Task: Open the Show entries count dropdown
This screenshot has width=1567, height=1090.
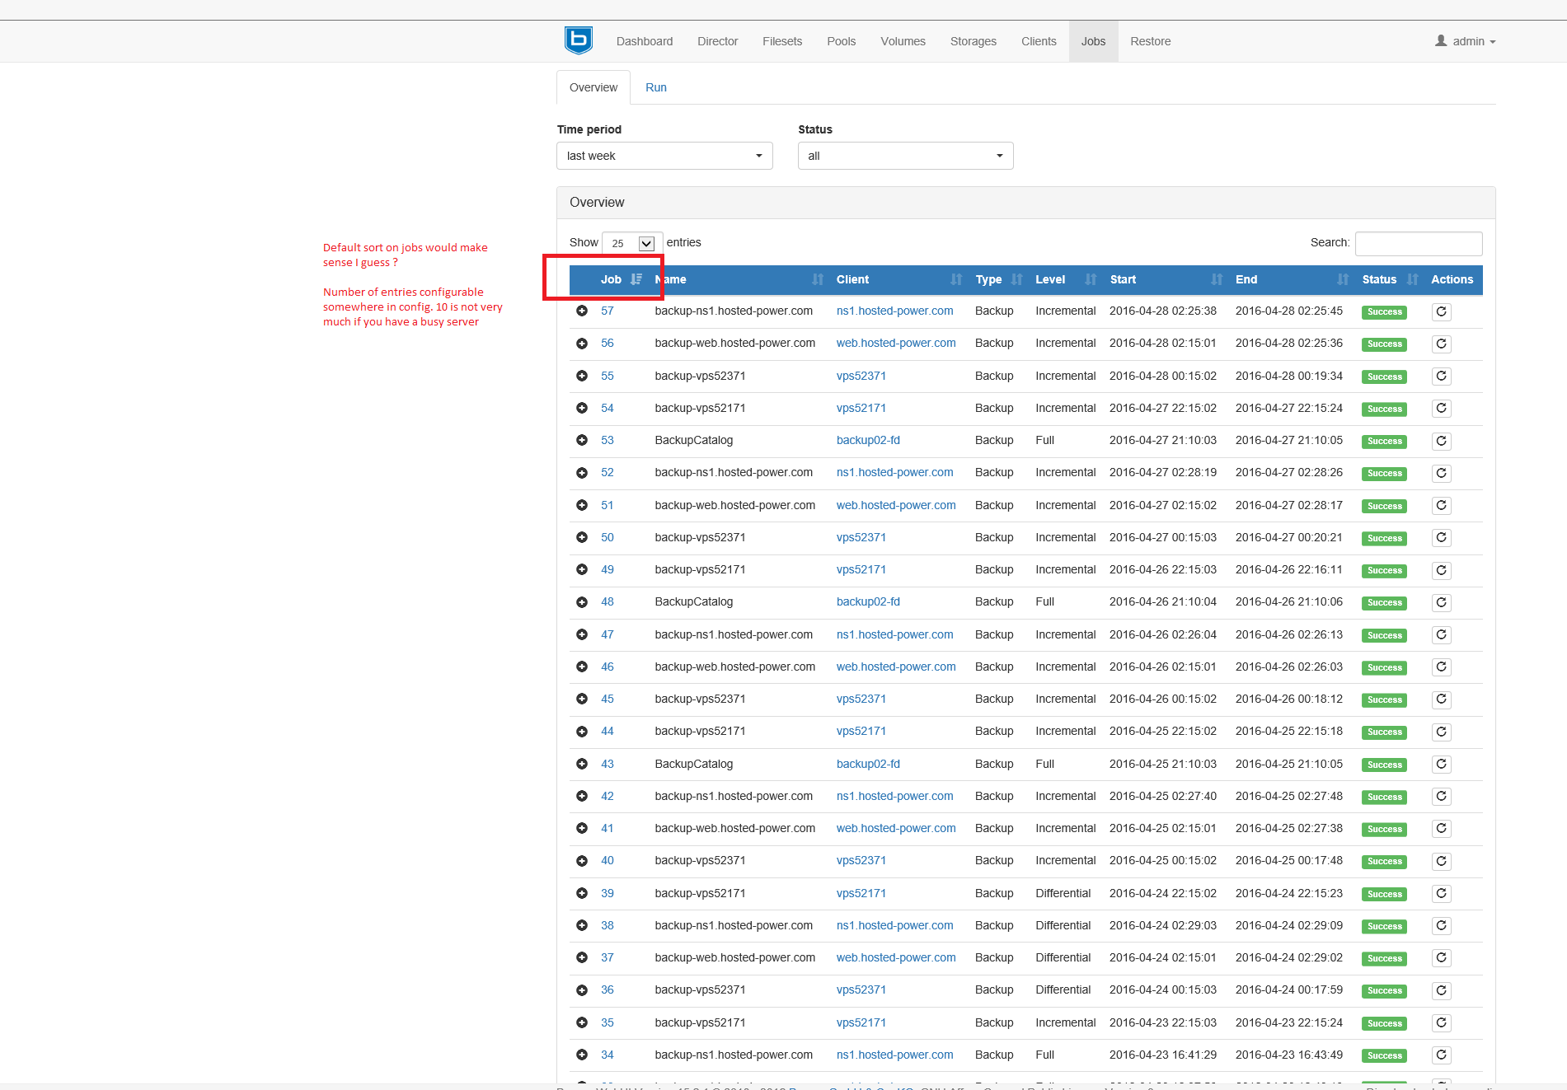Action: pos(632,243)
